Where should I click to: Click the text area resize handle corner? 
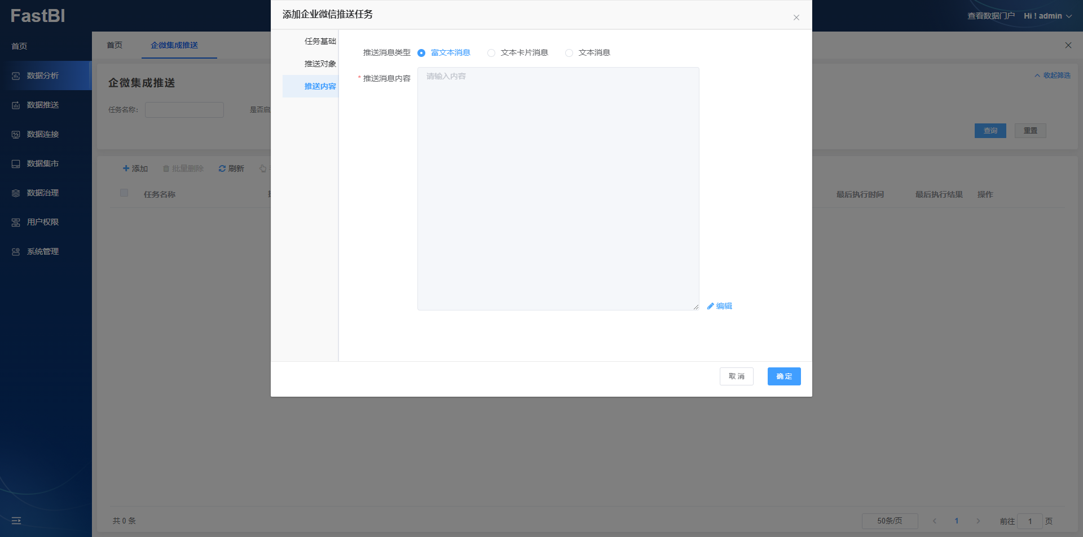(x=696, y=307)
